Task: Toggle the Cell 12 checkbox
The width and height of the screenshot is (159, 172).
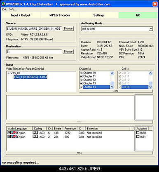Action: tap(119, 80)
